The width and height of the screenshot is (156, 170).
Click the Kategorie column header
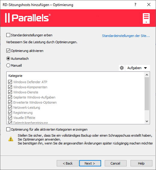tap(15, 76)
